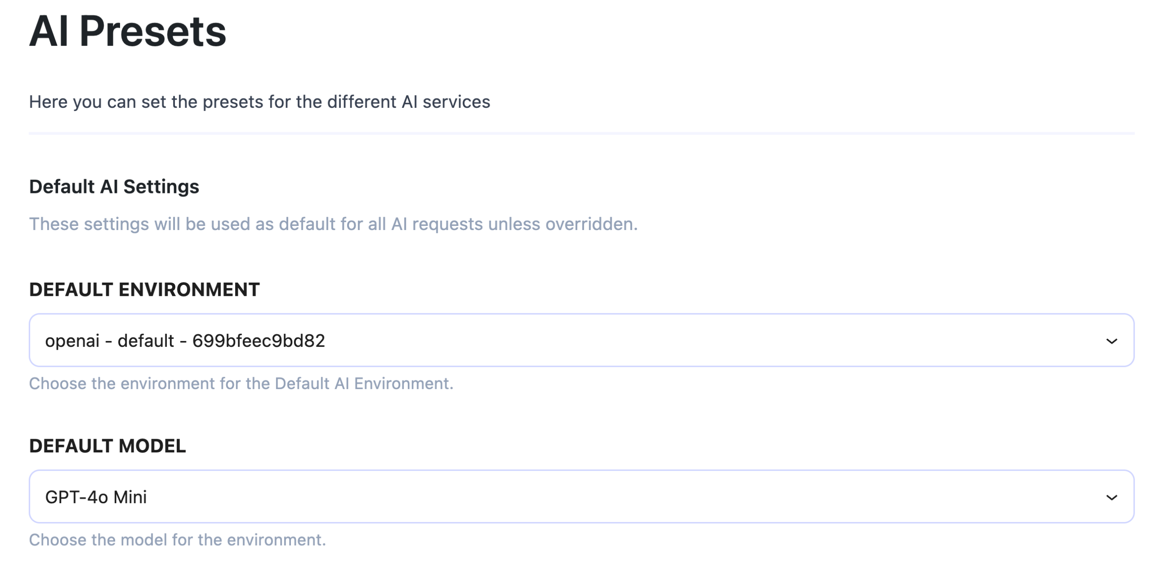Click the word 'overridden' in the settings note

[591, 224]
